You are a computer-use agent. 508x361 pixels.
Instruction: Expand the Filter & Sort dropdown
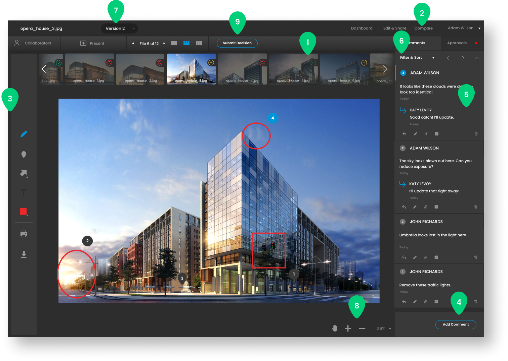(417, 58)
